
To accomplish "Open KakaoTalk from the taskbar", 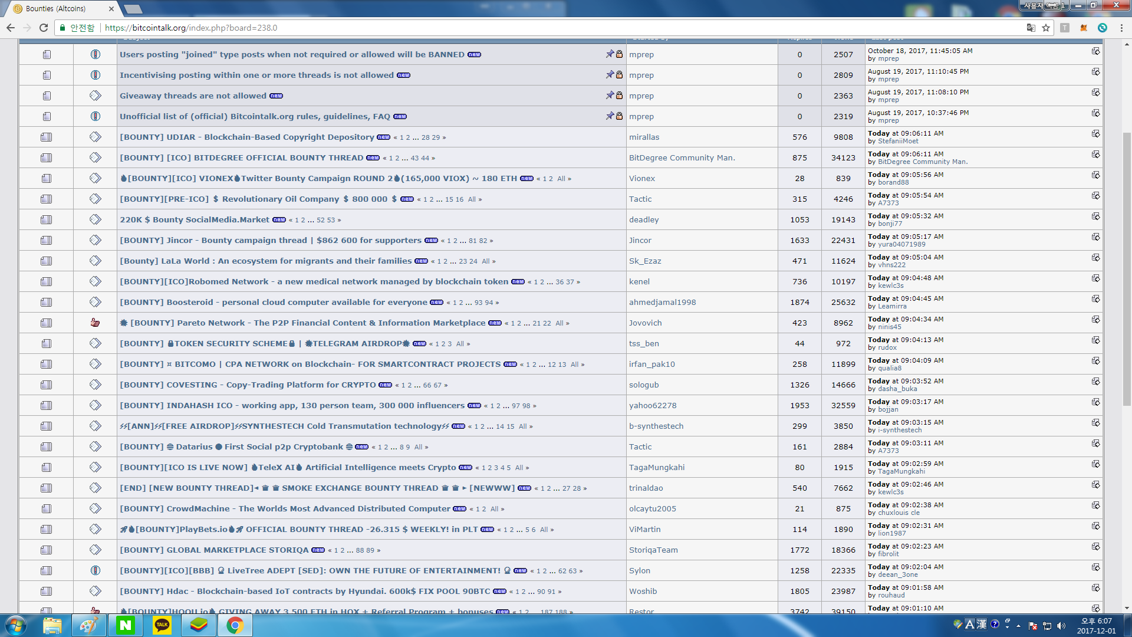I will click(162, 625).
